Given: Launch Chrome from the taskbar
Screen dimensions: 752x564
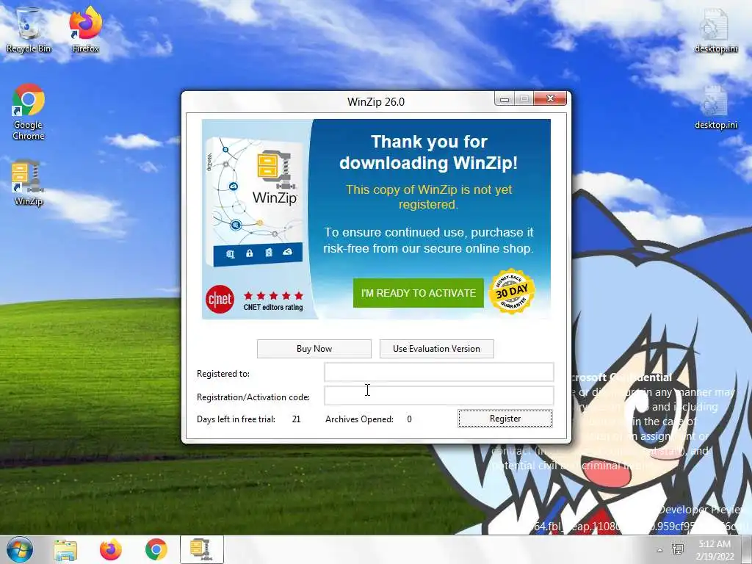Looking at the screenshot, I should [156, 549].
